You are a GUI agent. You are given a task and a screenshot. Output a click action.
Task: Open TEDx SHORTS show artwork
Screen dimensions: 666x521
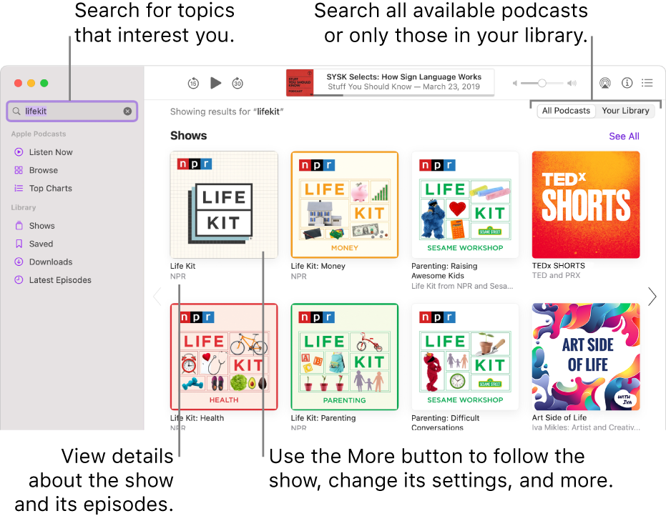coord(586,204)
